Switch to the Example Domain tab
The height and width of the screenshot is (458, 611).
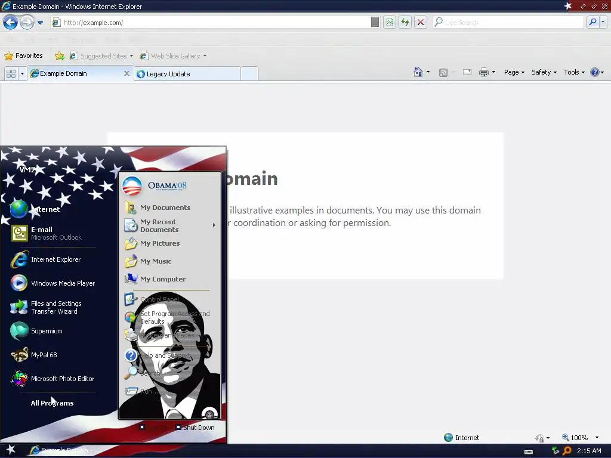pos(76,73)
